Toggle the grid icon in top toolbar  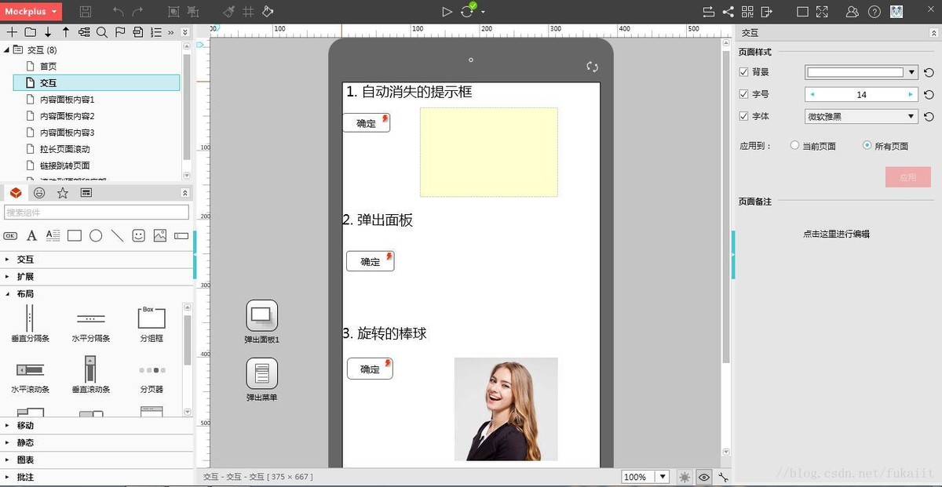248,12
